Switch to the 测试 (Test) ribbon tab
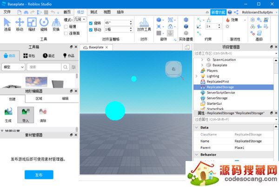Image resolution: width=279 pixels, height=187 pixels. 94,12
